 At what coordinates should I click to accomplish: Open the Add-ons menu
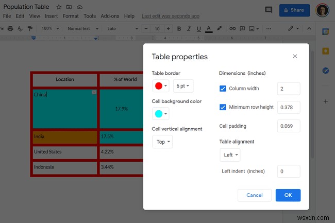click(x=110, y=16)
